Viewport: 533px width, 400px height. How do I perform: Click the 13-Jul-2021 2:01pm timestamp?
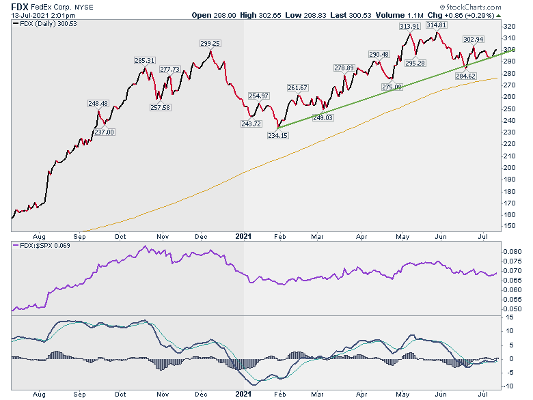43,16
